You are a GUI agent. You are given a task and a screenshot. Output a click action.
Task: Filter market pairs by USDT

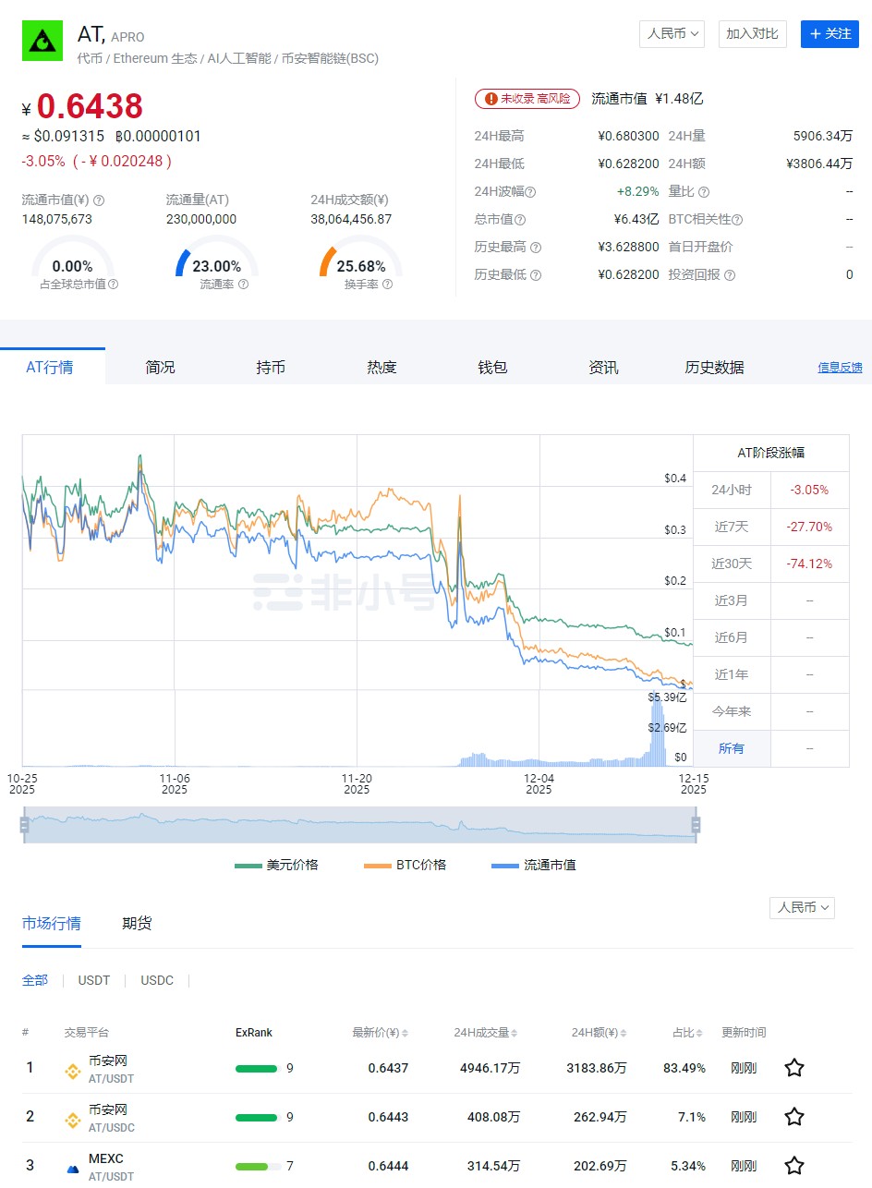click(x=94, y=980)
